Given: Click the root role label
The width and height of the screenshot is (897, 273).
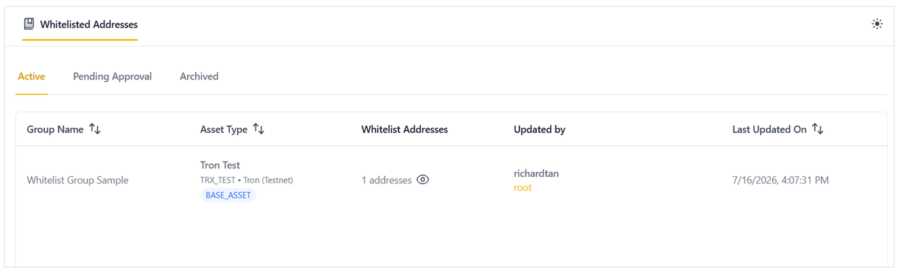Looking at the screenshot, I should [x=523, y=188].
